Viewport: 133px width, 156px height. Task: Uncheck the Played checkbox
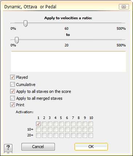tap(12, 77)
